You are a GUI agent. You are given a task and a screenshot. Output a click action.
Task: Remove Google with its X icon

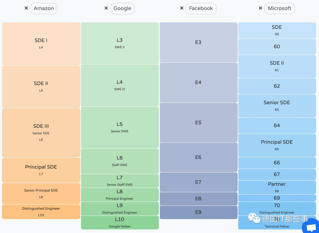coord(106,8)
